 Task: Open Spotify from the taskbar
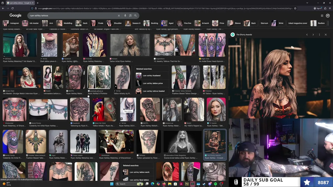coord(215,184)
